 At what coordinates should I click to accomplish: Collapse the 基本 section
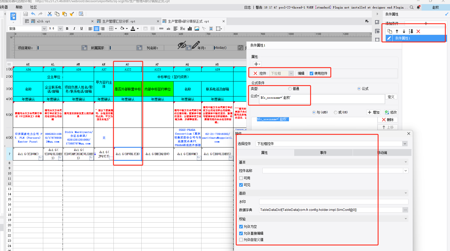[x=406, y=162]
